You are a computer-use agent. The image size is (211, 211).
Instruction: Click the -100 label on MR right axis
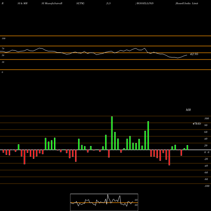tap(206, 186)
